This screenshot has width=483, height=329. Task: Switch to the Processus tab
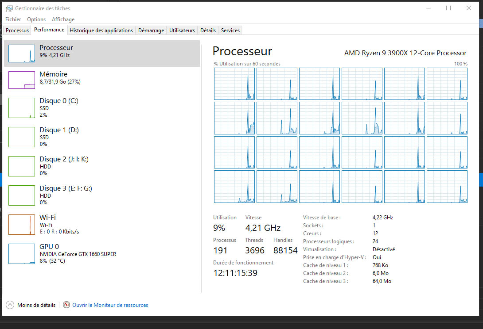(x=17, y=31)
